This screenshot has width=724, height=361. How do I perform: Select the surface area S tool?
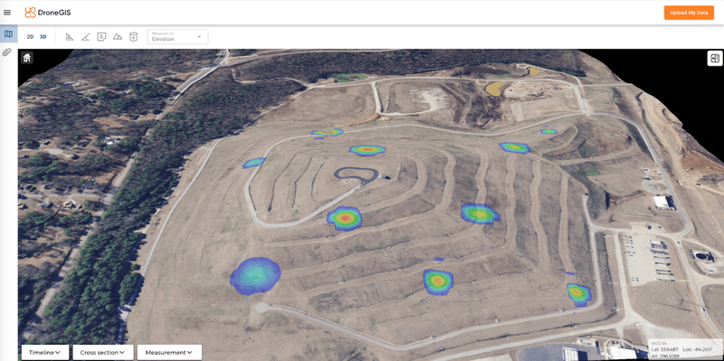[x=101, y=36]
